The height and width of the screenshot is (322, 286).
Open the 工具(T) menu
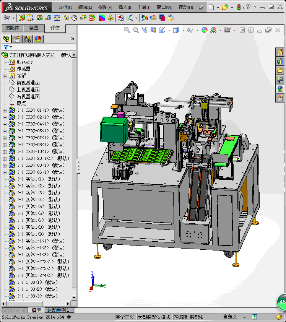tap(144, 7)
